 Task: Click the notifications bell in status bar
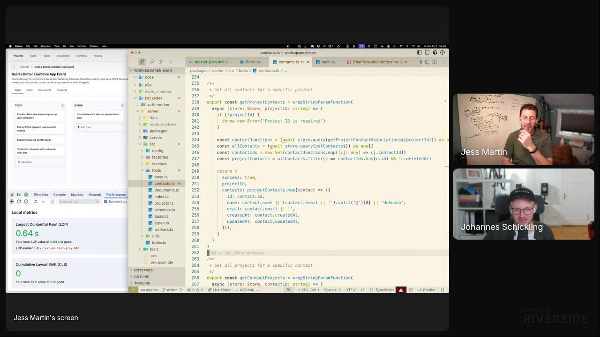[442, 290]
